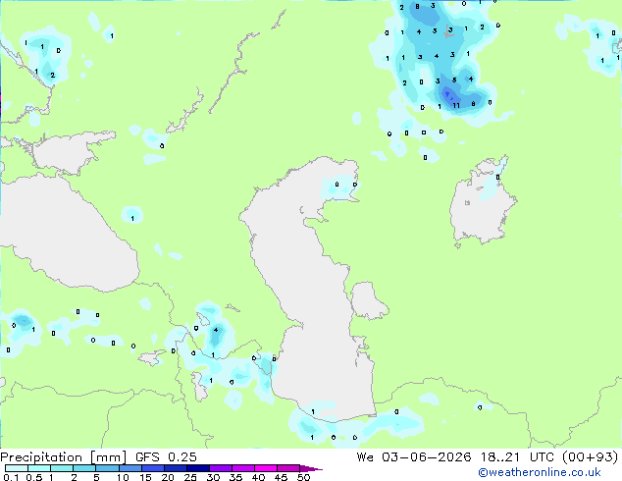Image resolution: width=622 pixels, height=481 pixels.
Task: Select the 20–25 mm legend swatch
Action: [x=176, y=468]
